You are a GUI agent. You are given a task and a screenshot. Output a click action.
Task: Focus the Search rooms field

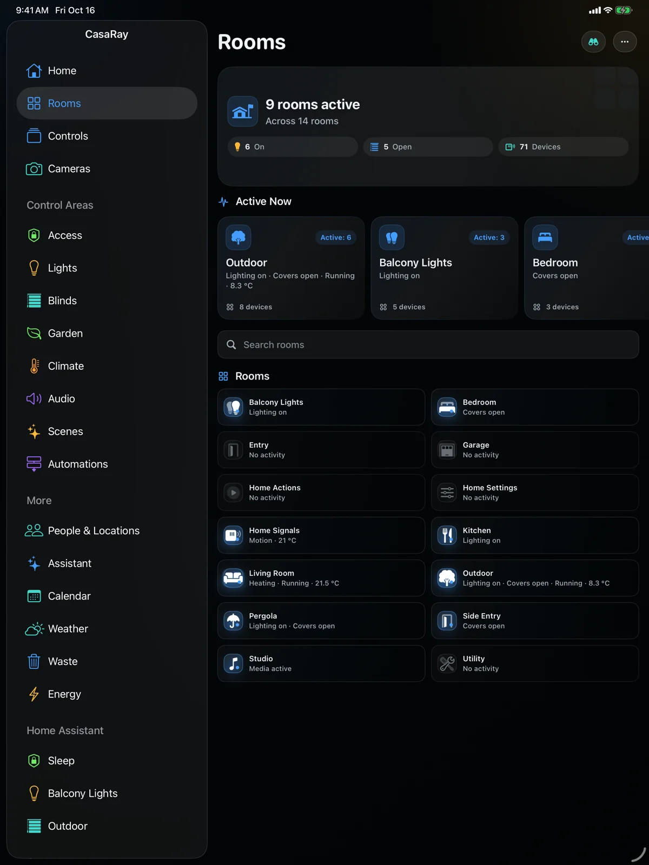coord(428,345)
